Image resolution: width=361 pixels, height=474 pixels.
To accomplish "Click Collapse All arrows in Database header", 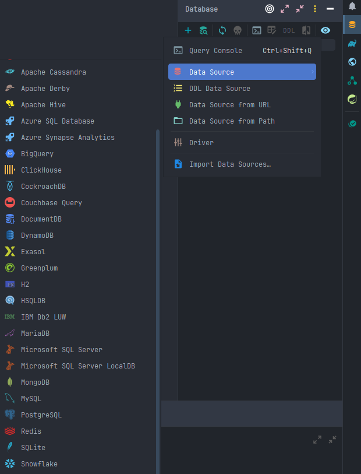I will [x=300, y=9].
